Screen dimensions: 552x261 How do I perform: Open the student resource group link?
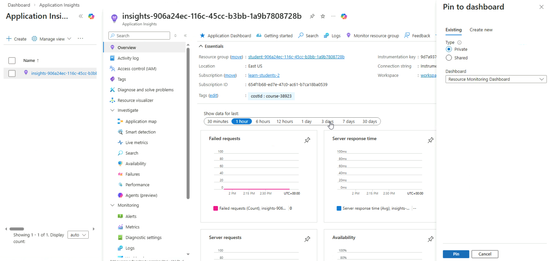point(296,57)
